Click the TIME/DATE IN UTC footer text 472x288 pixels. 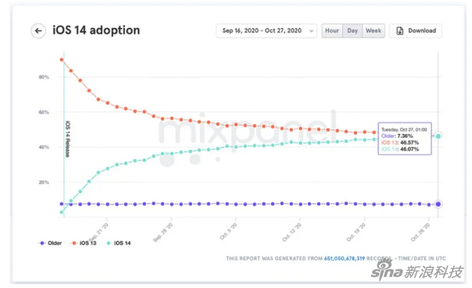click(x=422, y=258)
